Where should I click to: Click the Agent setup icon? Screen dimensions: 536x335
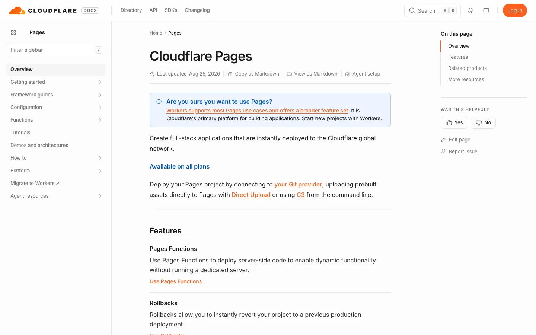pyautogui.click(x=348, y=74)
